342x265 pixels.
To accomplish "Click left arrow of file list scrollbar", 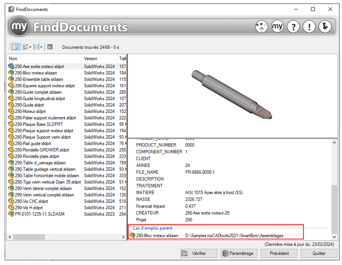I will [10, 237].
